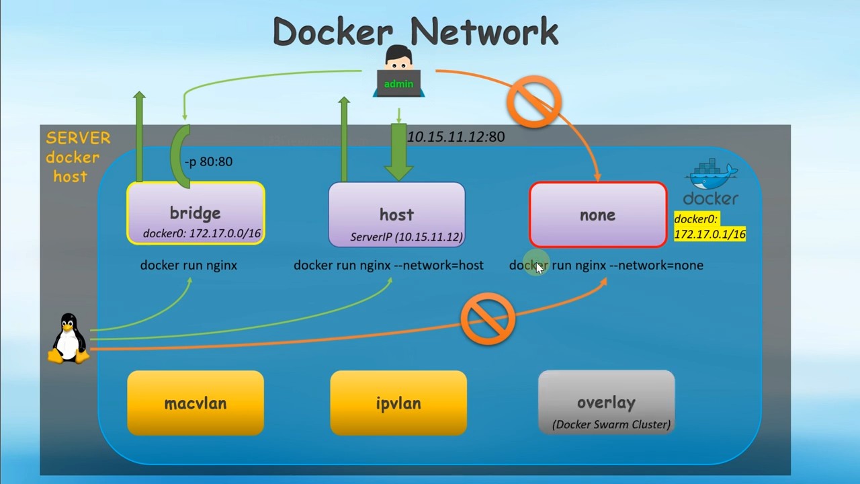Click the curved green port-mapping shape
Viewport: 860px width, 484px height.
pos(180,156)
